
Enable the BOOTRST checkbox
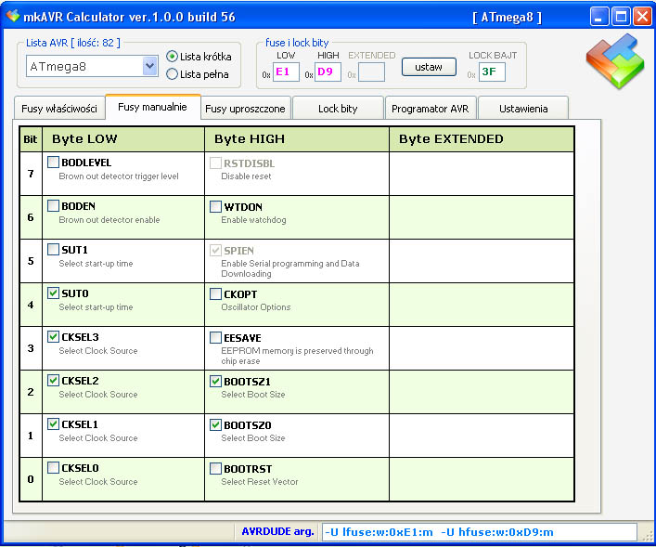point(215,468)
